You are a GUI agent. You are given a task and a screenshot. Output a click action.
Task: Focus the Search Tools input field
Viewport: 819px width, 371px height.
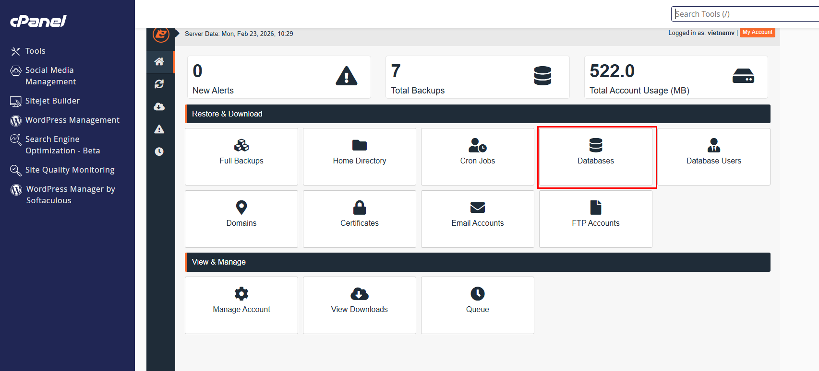(745, 14)
